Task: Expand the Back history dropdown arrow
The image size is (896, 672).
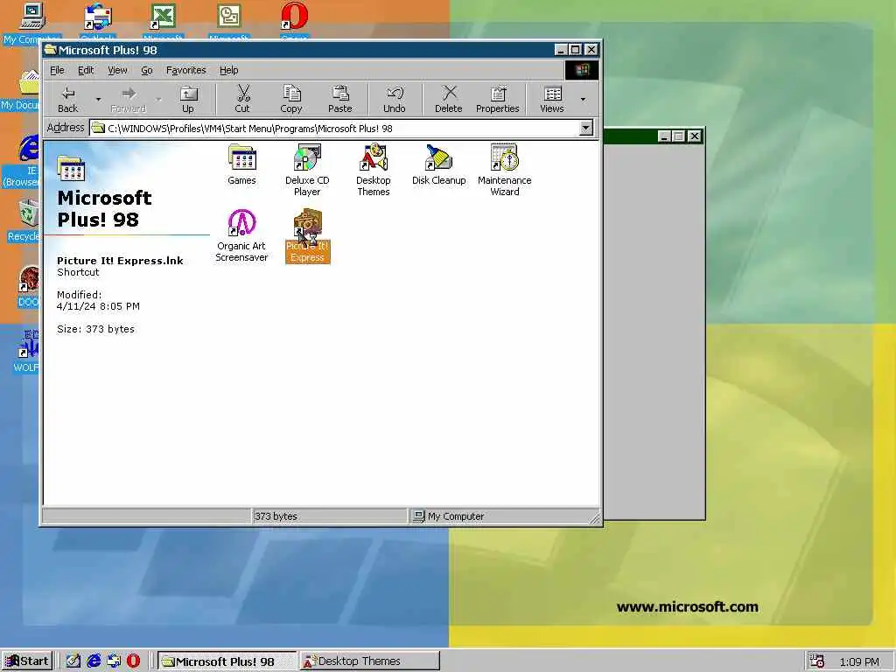Action: (x=98, y=100)
